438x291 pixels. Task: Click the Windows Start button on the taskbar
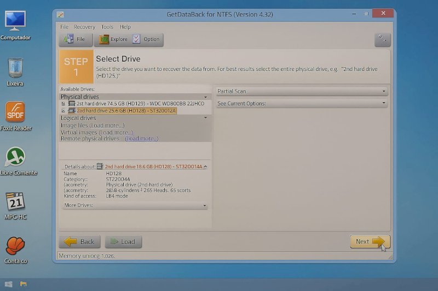(x=9, y=284)
